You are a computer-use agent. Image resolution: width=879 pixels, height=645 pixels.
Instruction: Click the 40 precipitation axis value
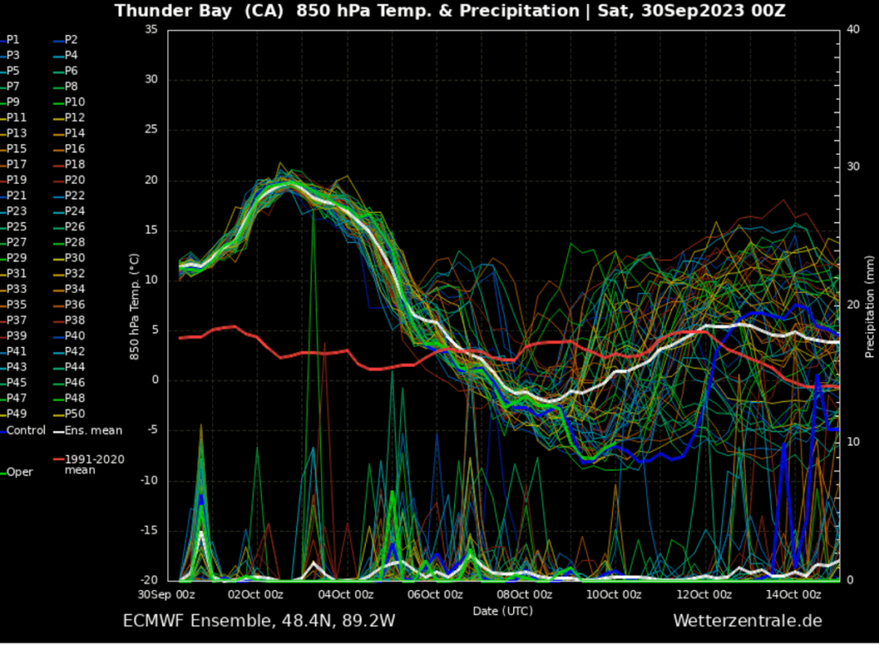point(853,29)
